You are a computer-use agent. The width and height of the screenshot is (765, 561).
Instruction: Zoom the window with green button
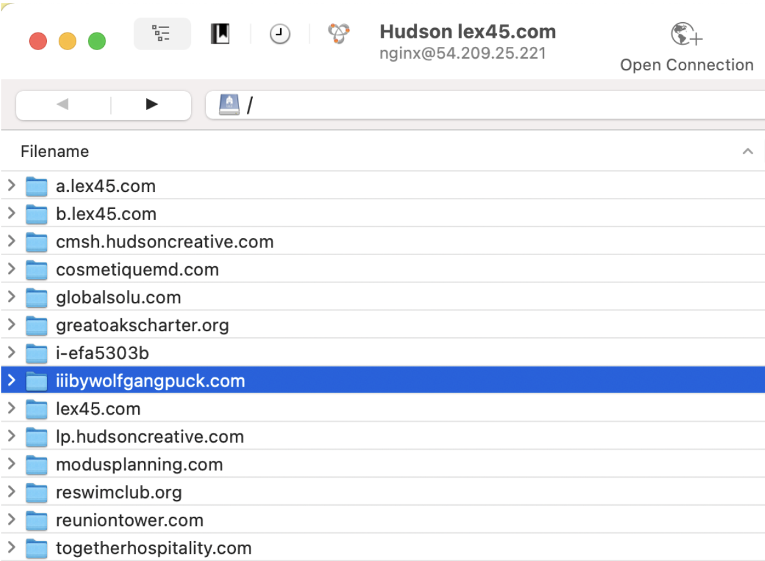pos(96,41)
